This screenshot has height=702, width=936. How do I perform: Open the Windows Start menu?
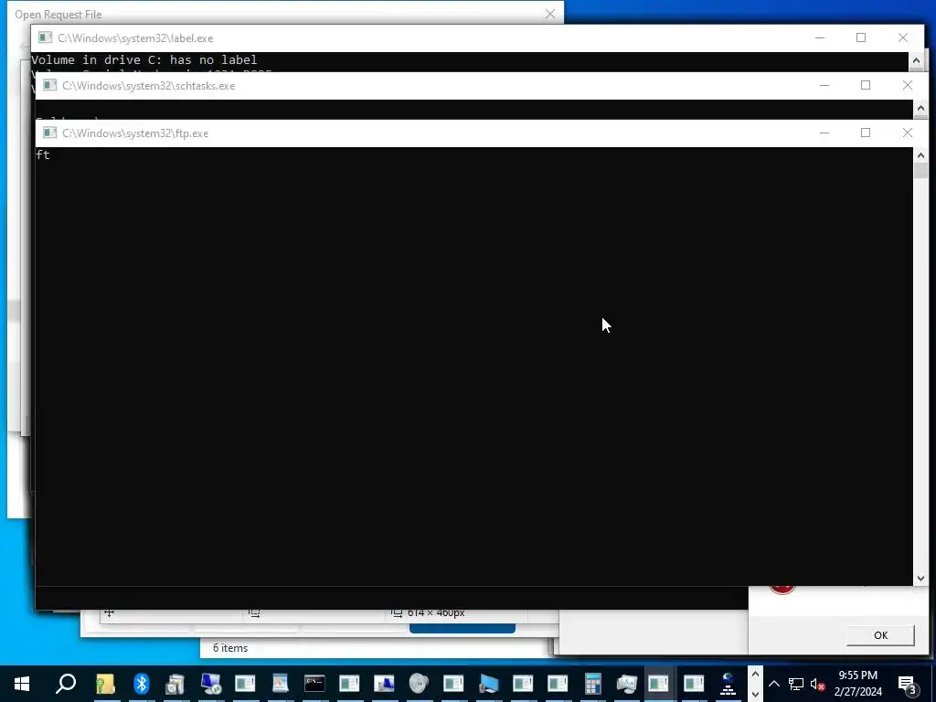(22, 684)
